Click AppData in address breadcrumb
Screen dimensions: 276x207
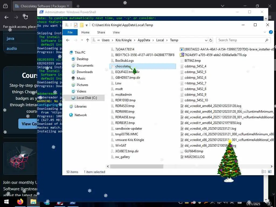tap(144, 40)
